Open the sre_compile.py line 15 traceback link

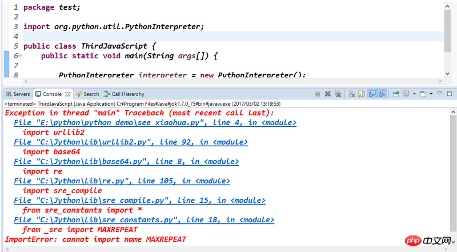[139, 201]
